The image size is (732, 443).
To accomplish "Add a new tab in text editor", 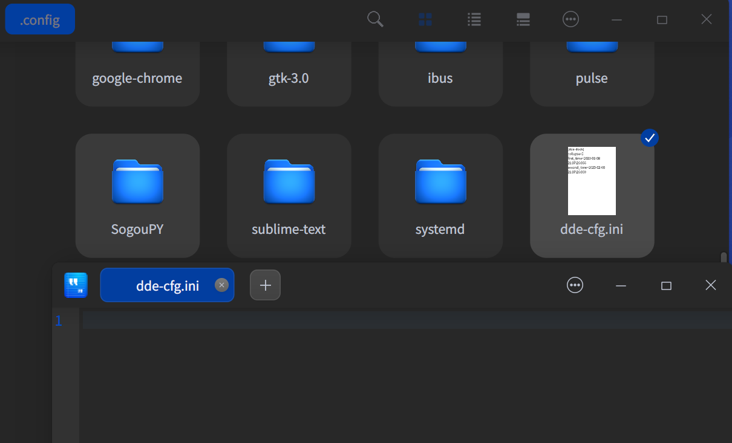I will 265,285.
